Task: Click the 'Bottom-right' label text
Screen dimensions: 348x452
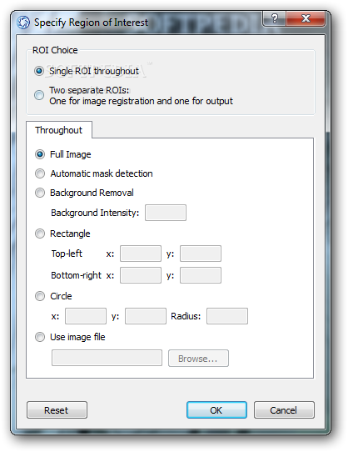Action: (x=76, y=275)
